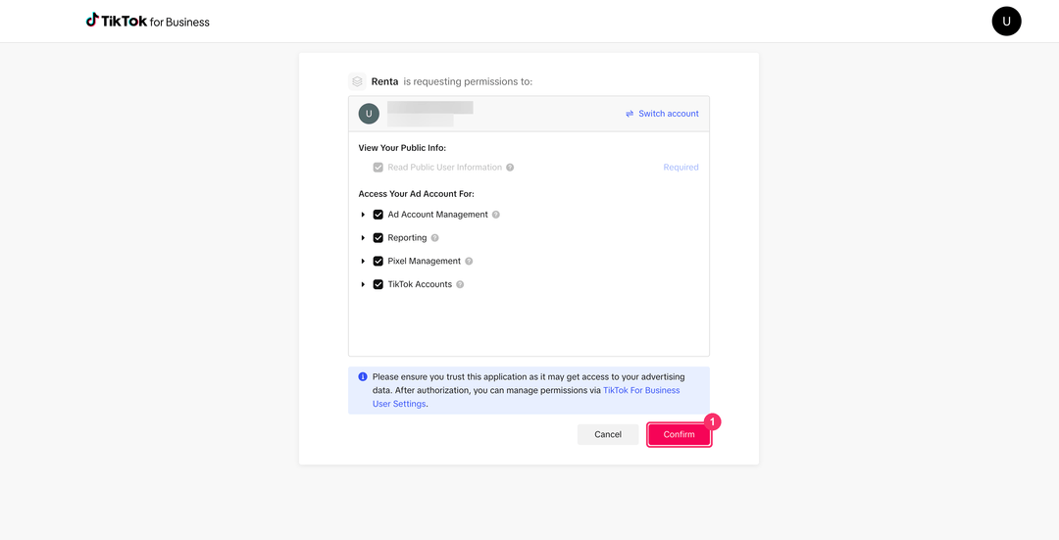Click the Renta app stack icon
Viewport: 1059px width, 540px height.
(357, 81)
